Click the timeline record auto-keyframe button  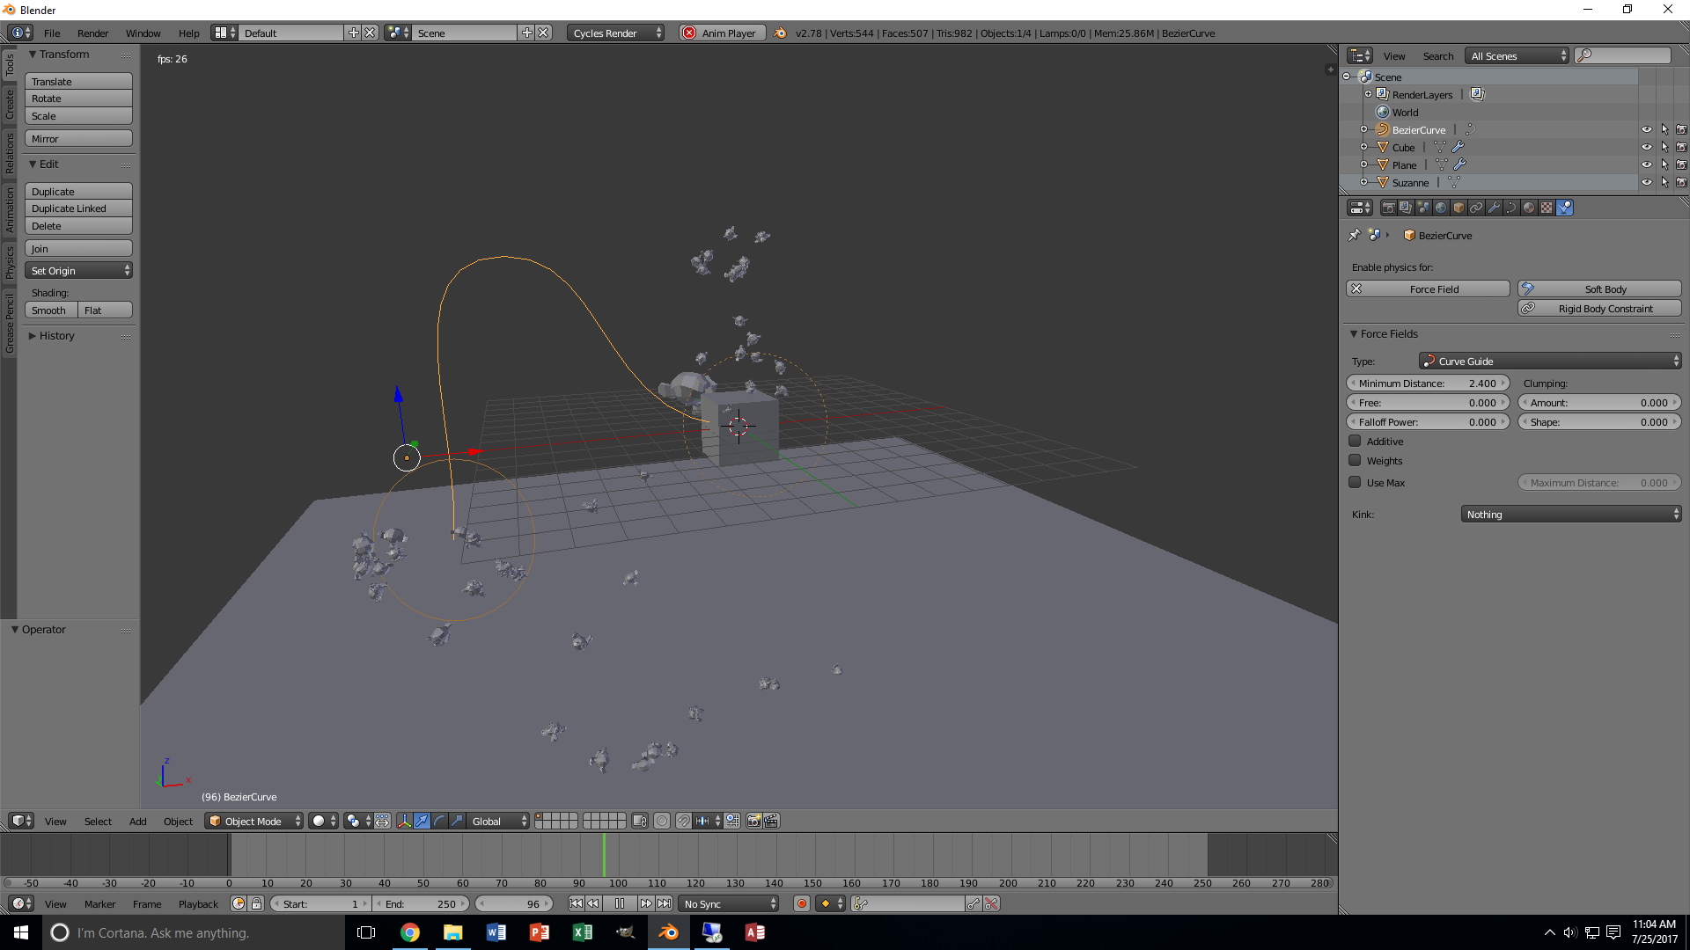point(801,903)
